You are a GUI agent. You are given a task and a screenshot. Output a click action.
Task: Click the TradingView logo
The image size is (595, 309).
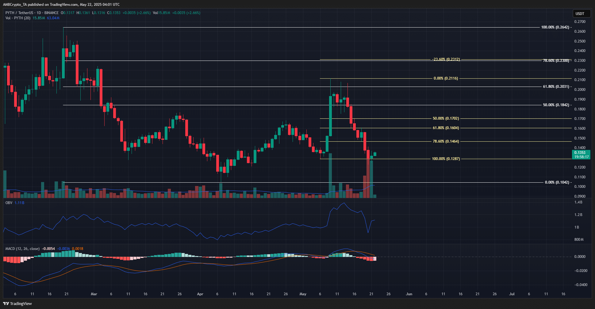pyautogui.click(x=17, y=303)
